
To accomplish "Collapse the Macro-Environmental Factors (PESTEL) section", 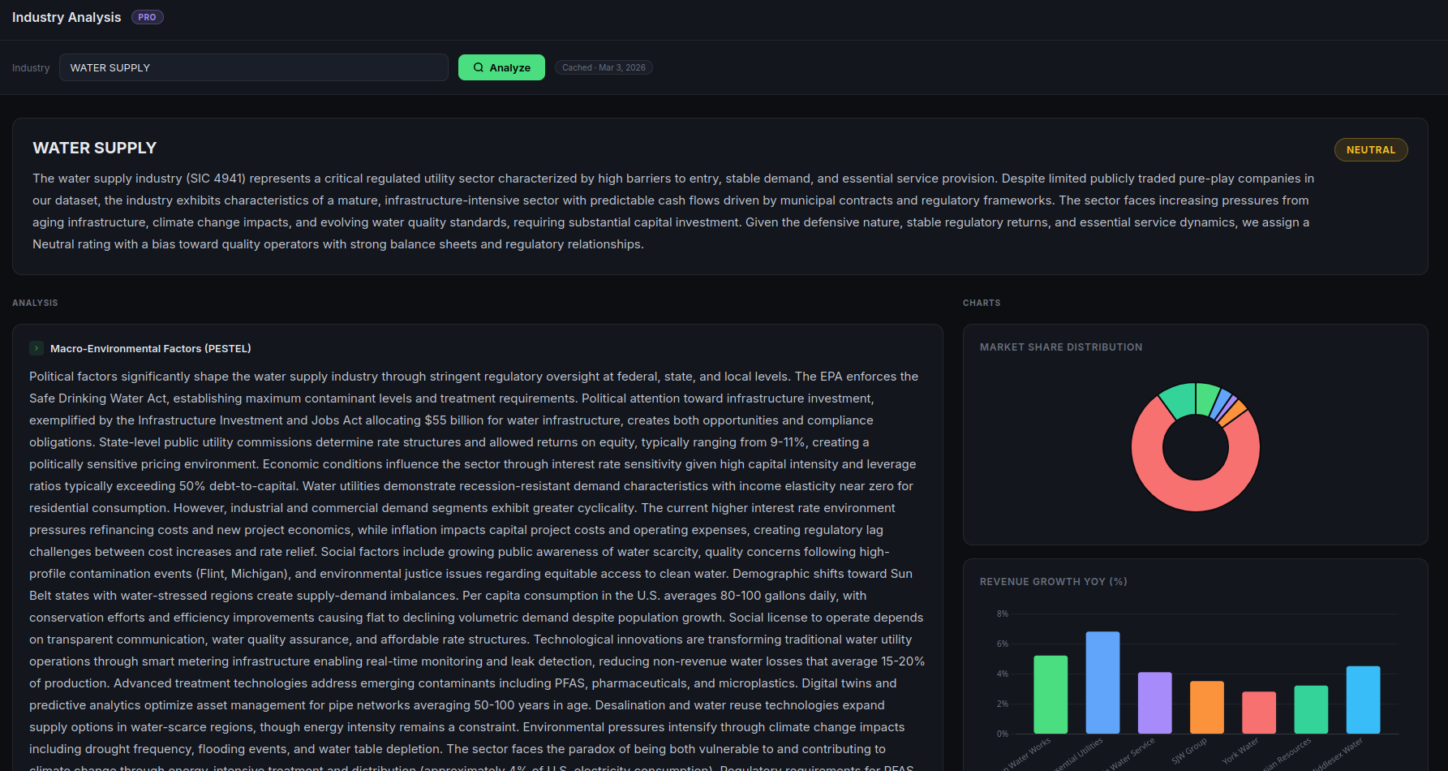I will coord(37,348).
